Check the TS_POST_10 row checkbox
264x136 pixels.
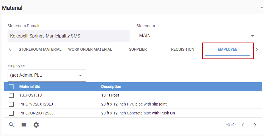tap(11, 95)
